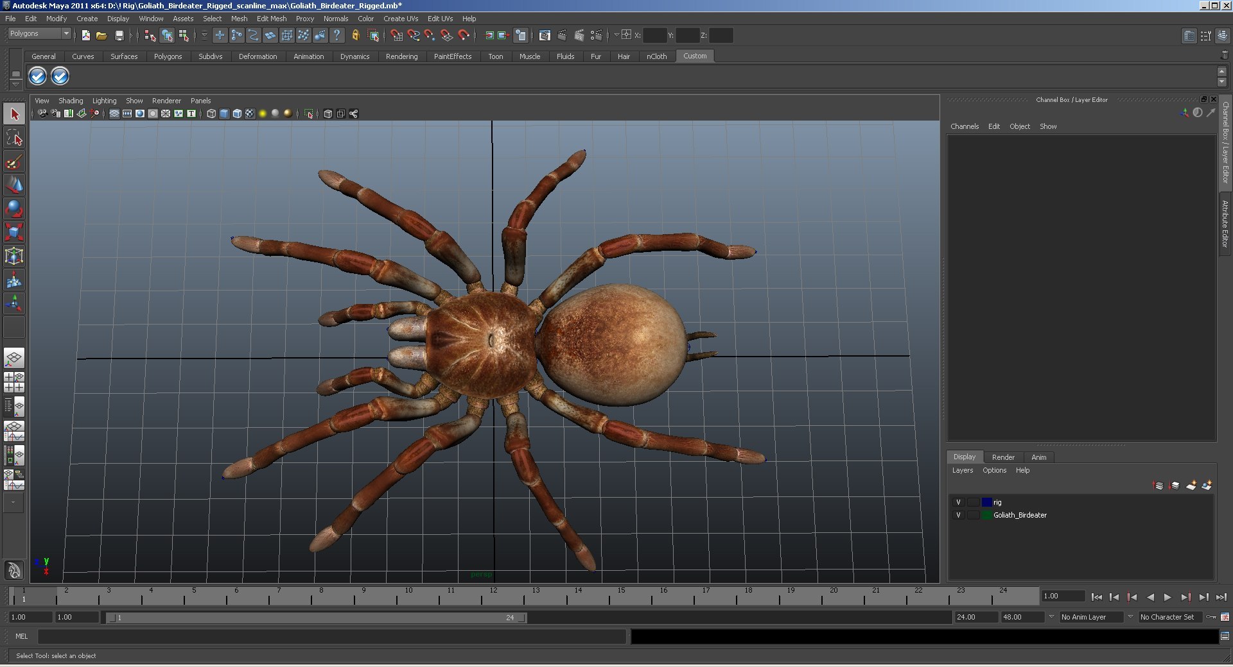Viewport: 1233px width, 667px height.
Task: Switch to the four-view layout
Action: [x=14, y=382]
